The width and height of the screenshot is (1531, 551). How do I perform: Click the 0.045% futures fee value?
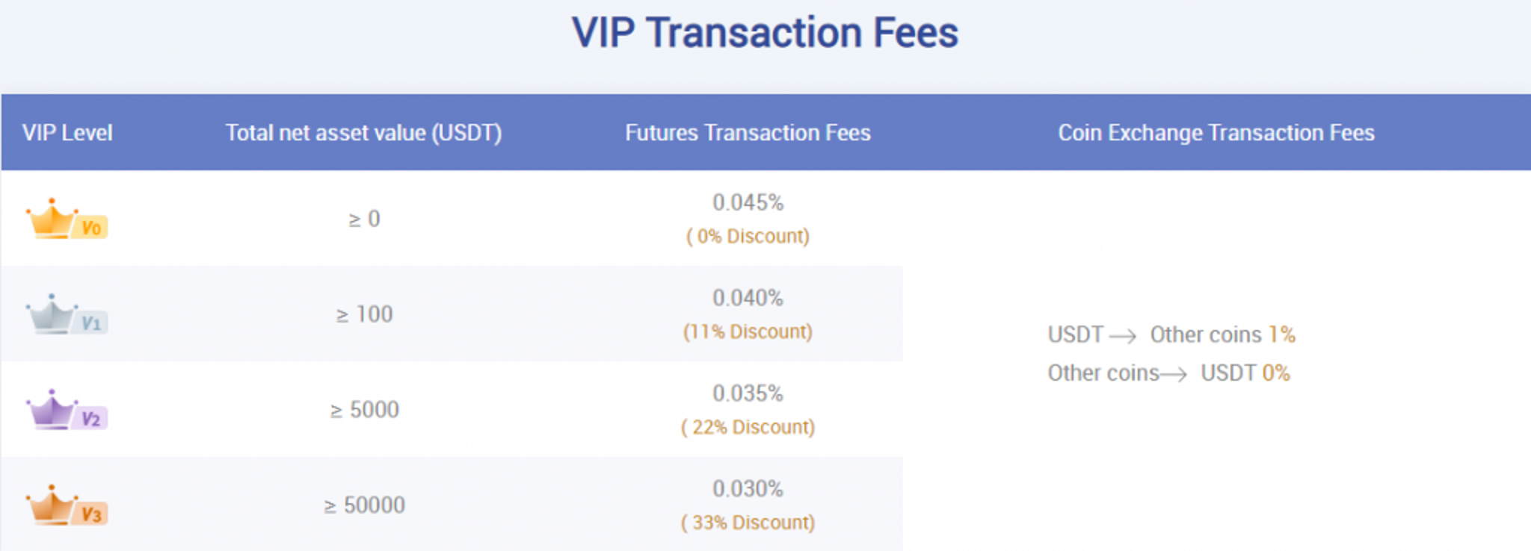[748, 202]
